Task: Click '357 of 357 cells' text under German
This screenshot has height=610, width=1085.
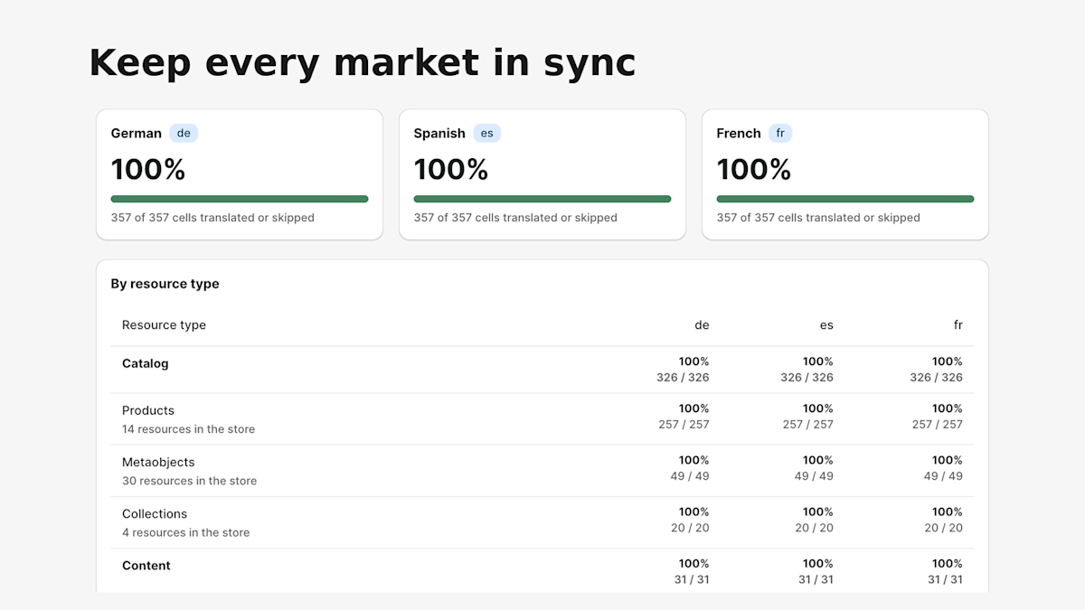Action: (212, 218)
